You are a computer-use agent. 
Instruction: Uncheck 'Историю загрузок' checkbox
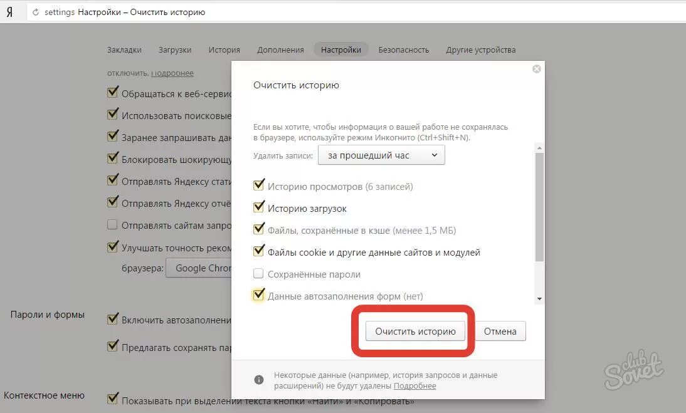point(258,207)
